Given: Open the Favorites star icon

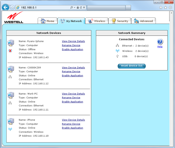Looking at the screenshot, I should point(165,7).
